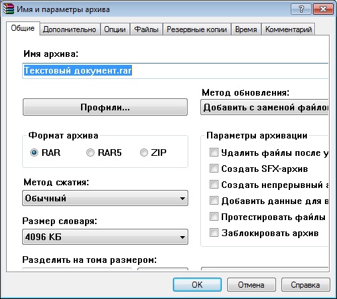Enable Создать SFX-архив checkbox
Image resolution: width=337 pixels, height=299 pixels.
[214, 169]
